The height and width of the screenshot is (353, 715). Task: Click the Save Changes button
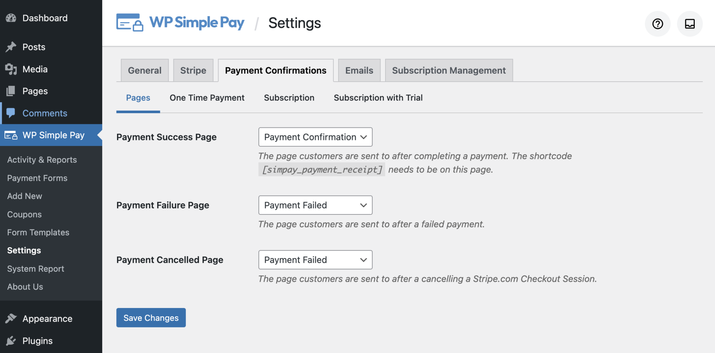coord(150,318)
